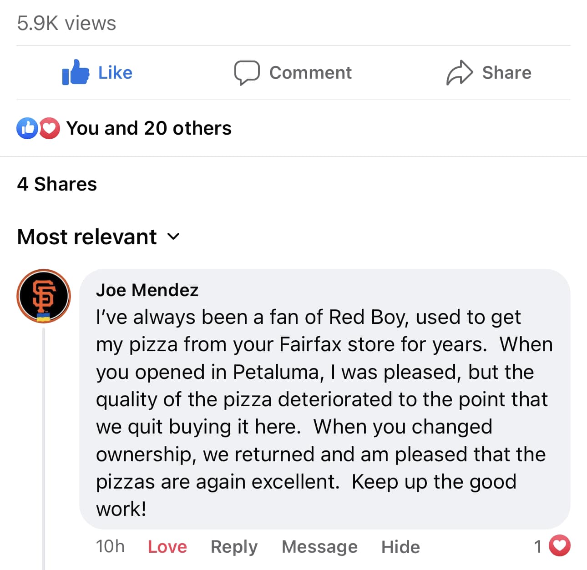The image size is (587, 570).
Task: Message Joe Mendez from the comment
Action: click(x=319, y=546)
